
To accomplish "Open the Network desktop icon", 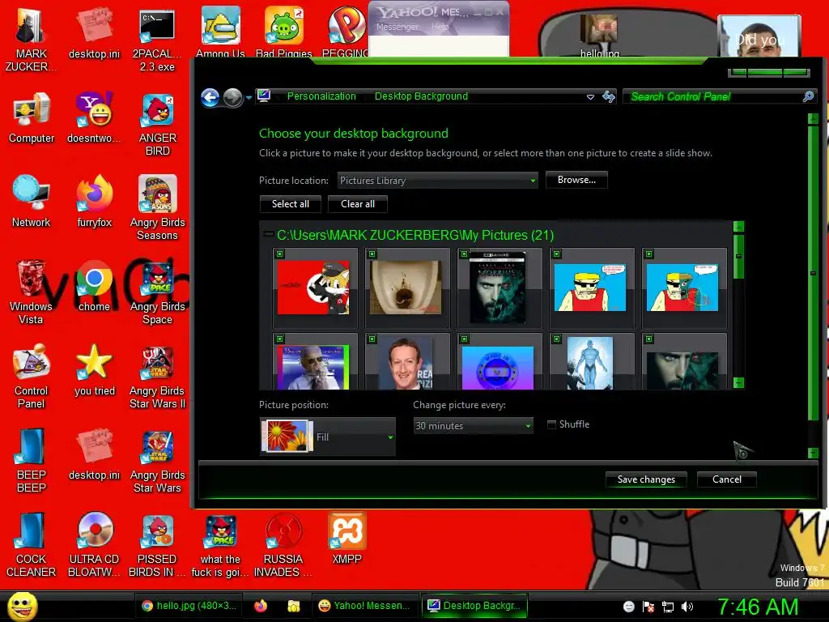I will 32,202.
